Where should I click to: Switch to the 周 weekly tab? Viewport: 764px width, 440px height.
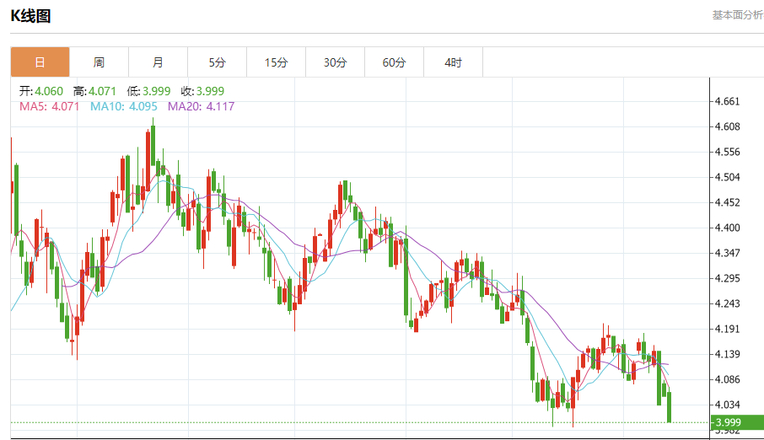pos(99,62)
